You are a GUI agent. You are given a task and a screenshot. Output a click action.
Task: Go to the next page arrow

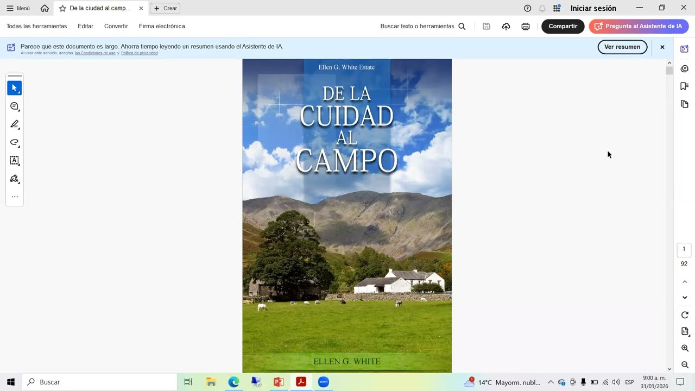coord(685,298)
